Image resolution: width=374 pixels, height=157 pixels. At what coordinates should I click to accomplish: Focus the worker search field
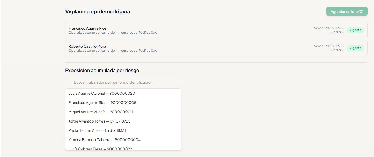coord(123,82)
